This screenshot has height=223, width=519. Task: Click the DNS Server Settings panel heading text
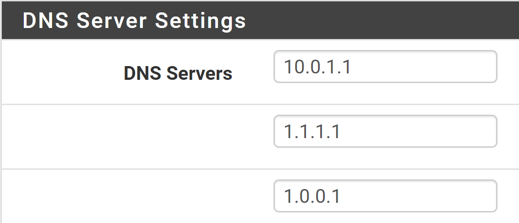[134, 21]
